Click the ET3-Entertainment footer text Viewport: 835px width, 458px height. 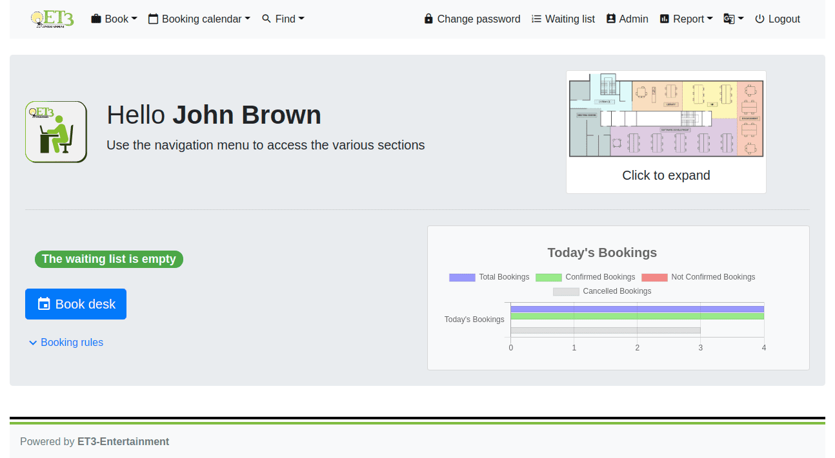tap(123, 442)
